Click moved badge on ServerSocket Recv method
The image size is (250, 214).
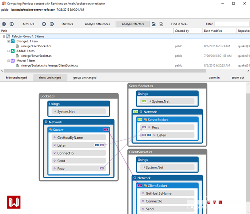tap(144, 127)
